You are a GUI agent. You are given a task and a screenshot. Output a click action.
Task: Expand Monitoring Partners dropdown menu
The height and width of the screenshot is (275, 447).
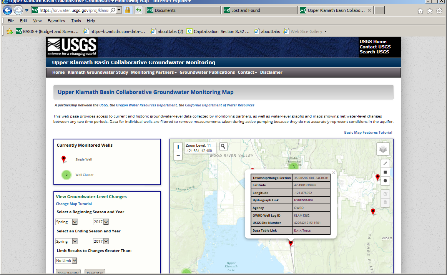click(x=154, y=72)
